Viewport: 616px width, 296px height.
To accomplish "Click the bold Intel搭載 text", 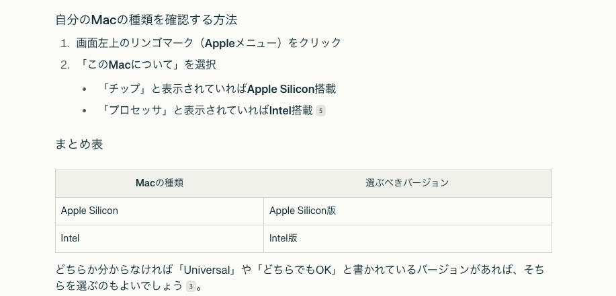I will [291, 110].
